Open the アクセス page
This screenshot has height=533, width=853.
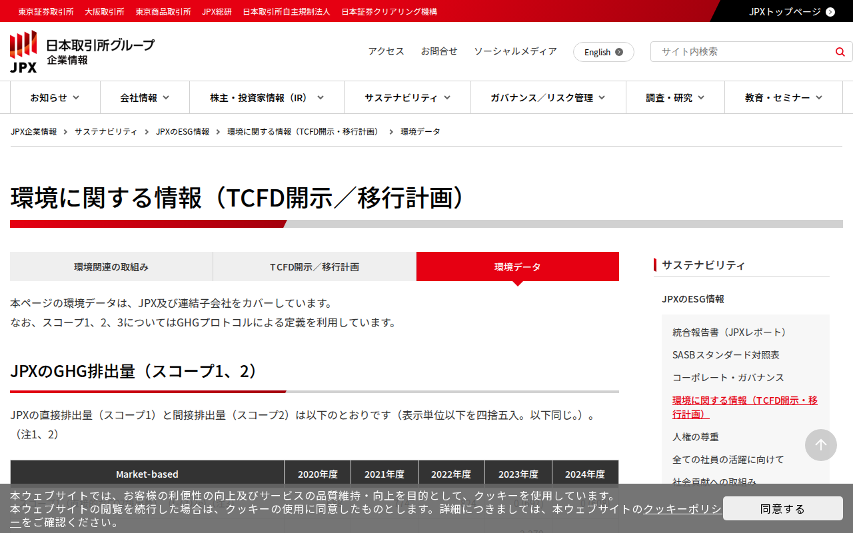tap(387, 51)
